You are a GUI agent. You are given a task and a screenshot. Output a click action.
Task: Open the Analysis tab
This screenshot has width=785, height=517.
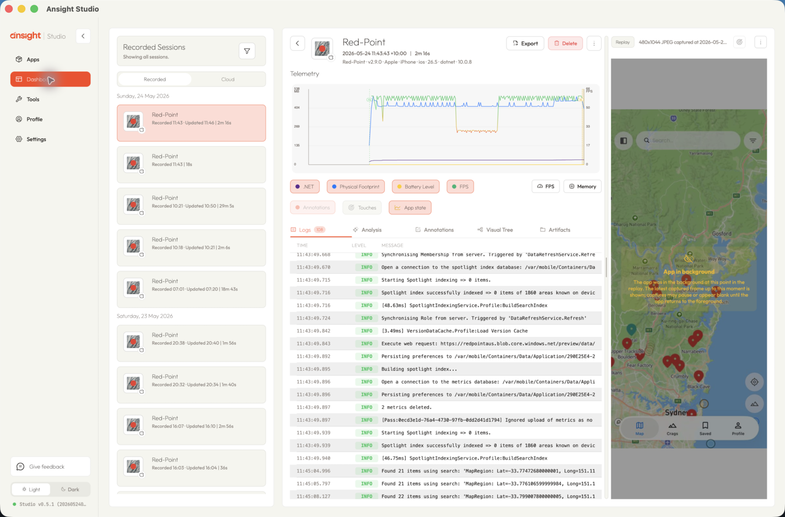(x=367, y=230)
